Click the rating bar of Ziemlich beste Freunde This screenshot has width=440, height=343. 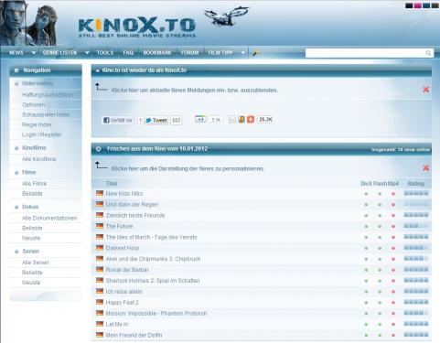coord(416,215)
